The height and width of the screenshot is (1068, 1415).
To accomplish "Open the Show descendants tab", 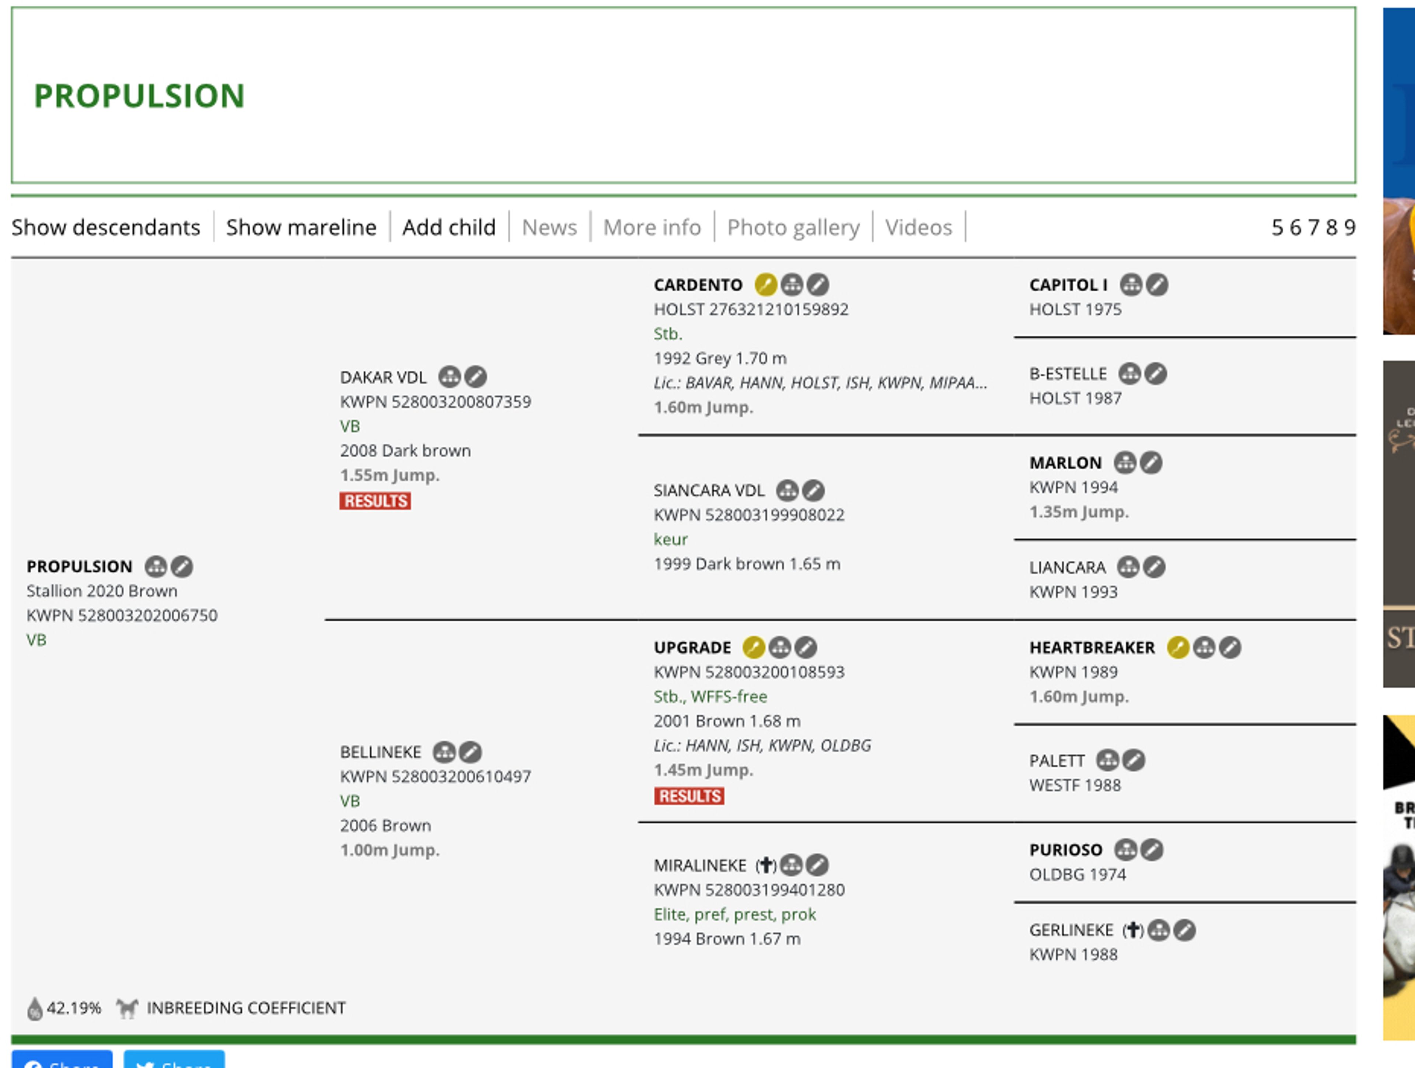I will [105, 228].
